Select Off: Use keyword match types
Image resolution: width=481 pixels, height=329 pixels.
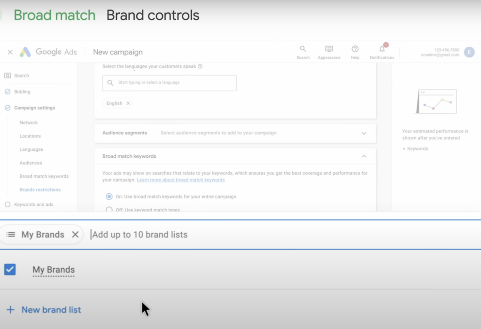(109, 209)
